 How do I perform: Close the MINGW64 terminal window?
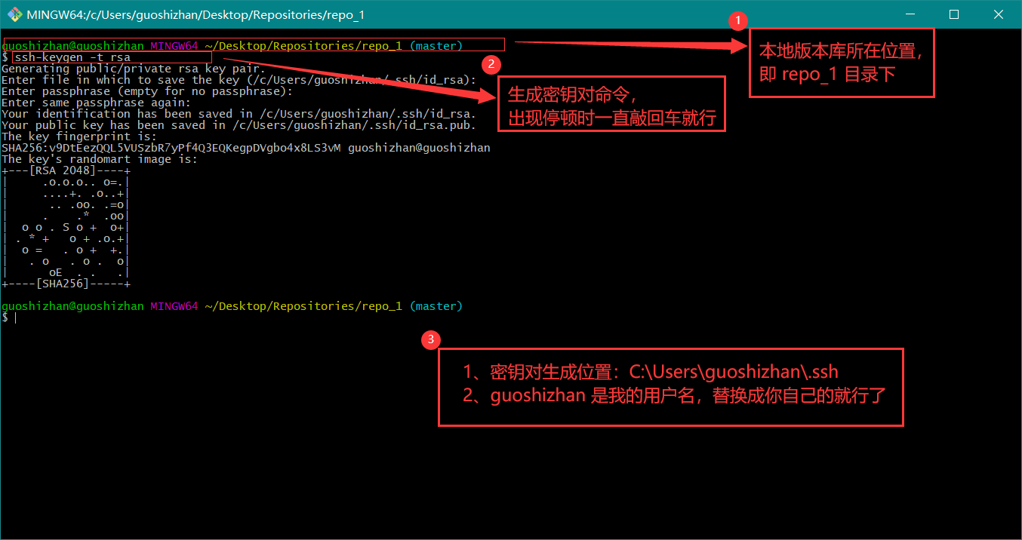point(998,14)
